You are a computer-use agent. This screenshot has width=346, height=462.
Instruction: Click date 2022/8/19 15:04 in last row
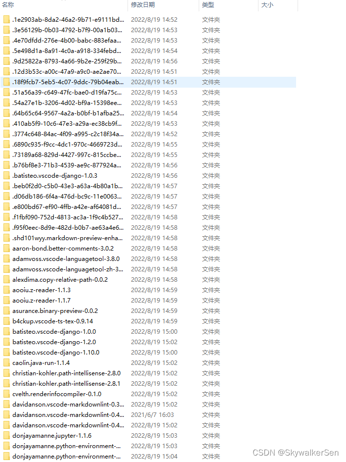(x=154, y=457)
